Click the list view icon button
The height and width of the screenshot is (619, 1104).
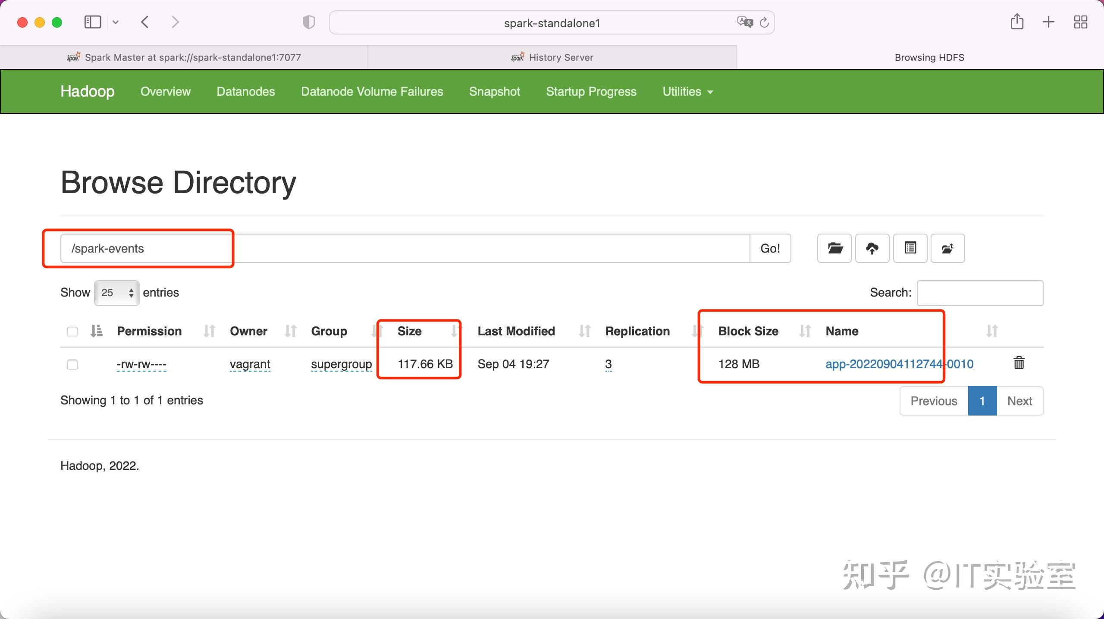pyautogui.click(x=910, y=248)
